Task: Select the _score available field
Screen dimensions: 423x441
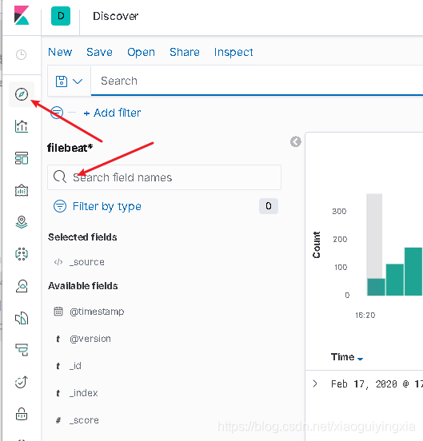Action: (84, 420)
